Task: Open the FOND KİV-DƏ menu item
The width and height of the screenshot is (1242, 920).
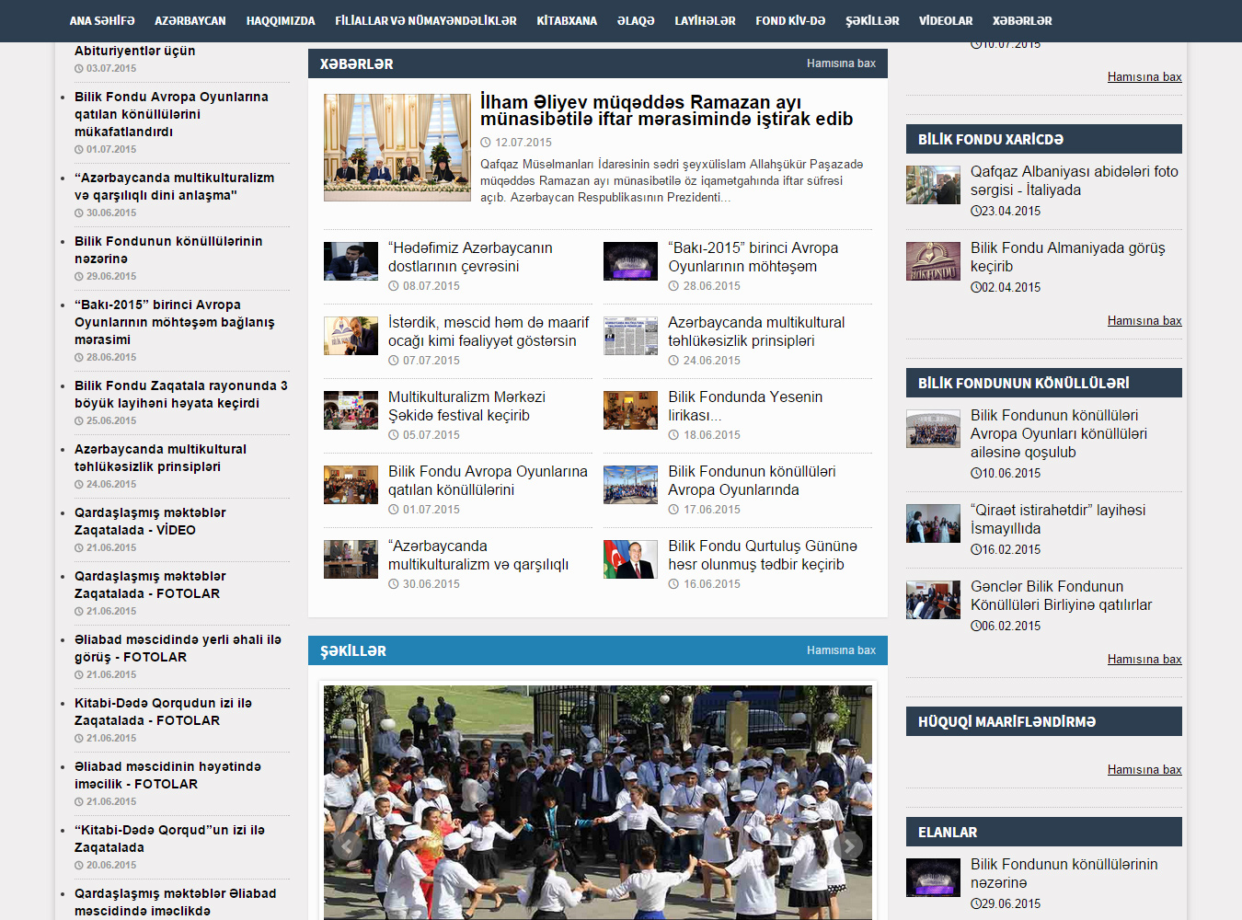Action: point(790,20)
